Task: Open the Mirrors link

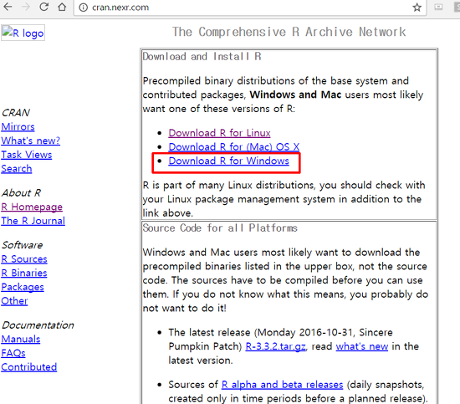Action: (x=18, y=127)
